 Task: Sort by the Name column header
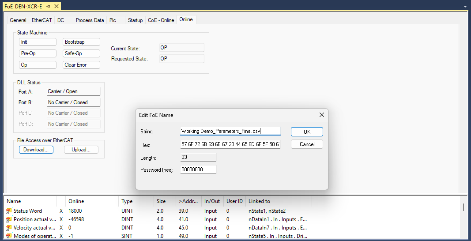point(30,201)
